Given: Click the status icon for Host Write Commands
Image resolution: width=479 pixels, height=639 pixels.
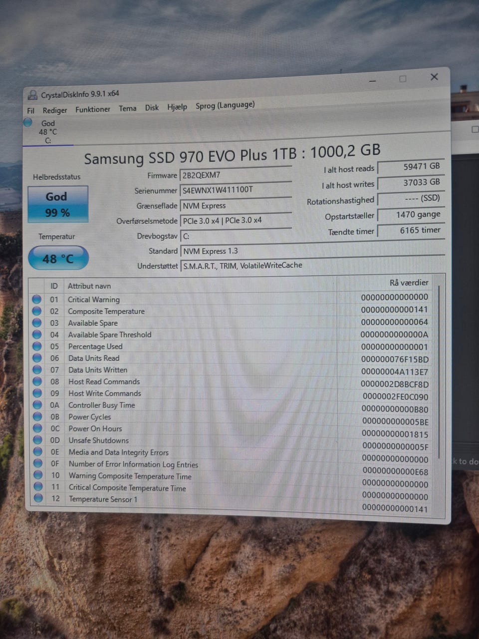Looking at the screenshot, I should pos(37,393).
